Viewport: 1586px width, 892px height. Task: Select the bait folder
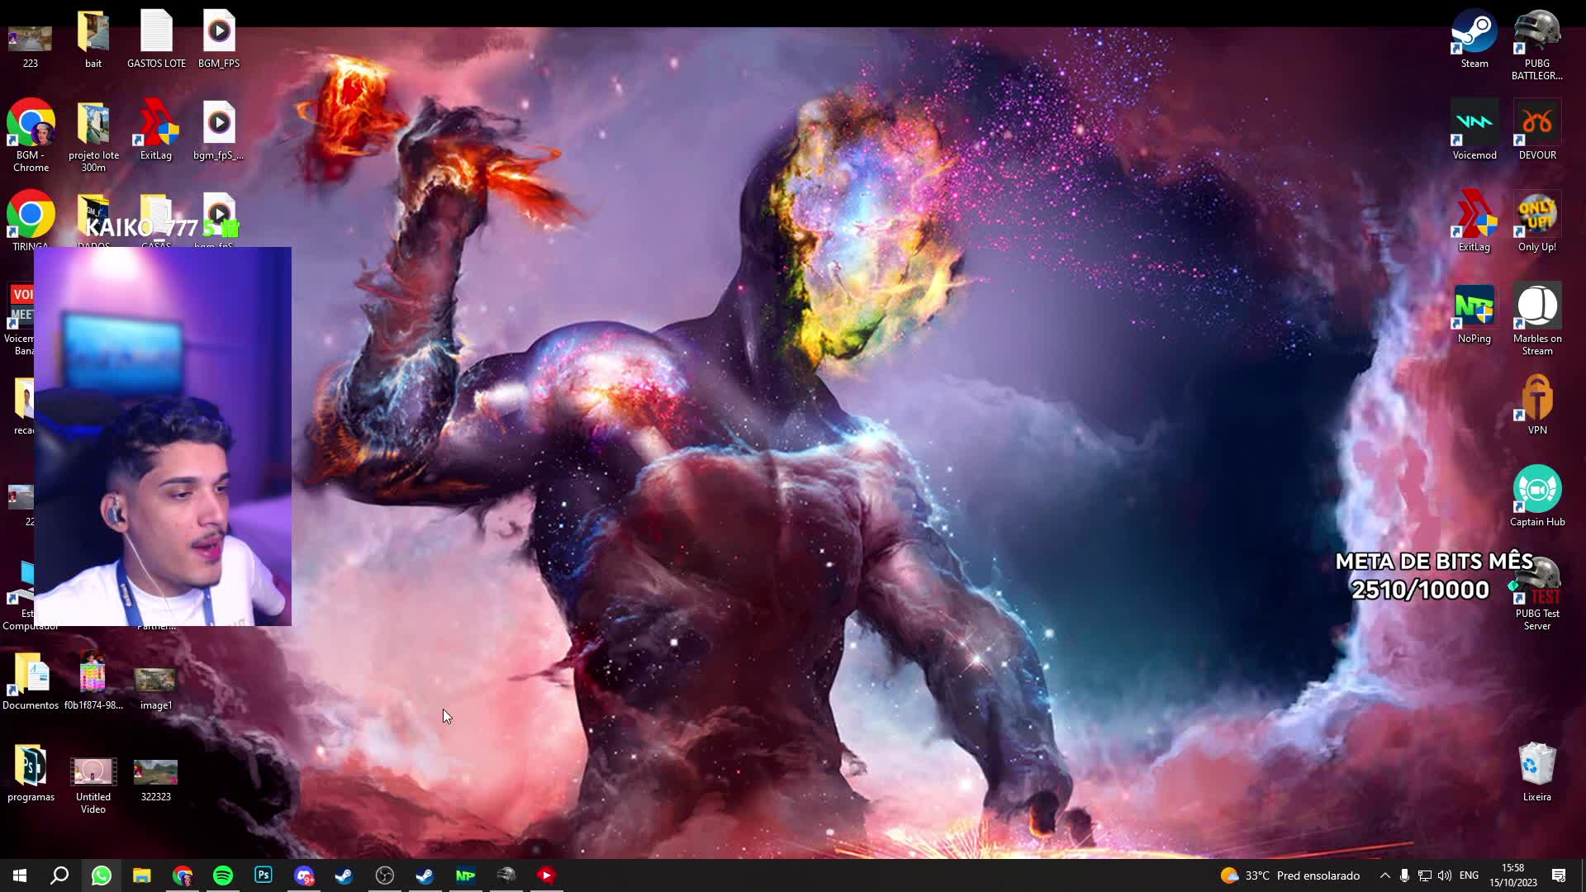point(93,39)
